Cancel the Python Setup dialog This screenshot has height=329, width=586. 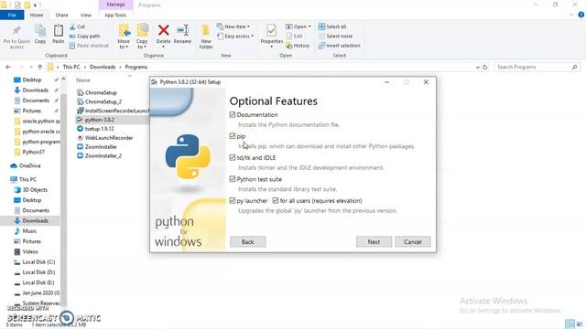[413, 241]
